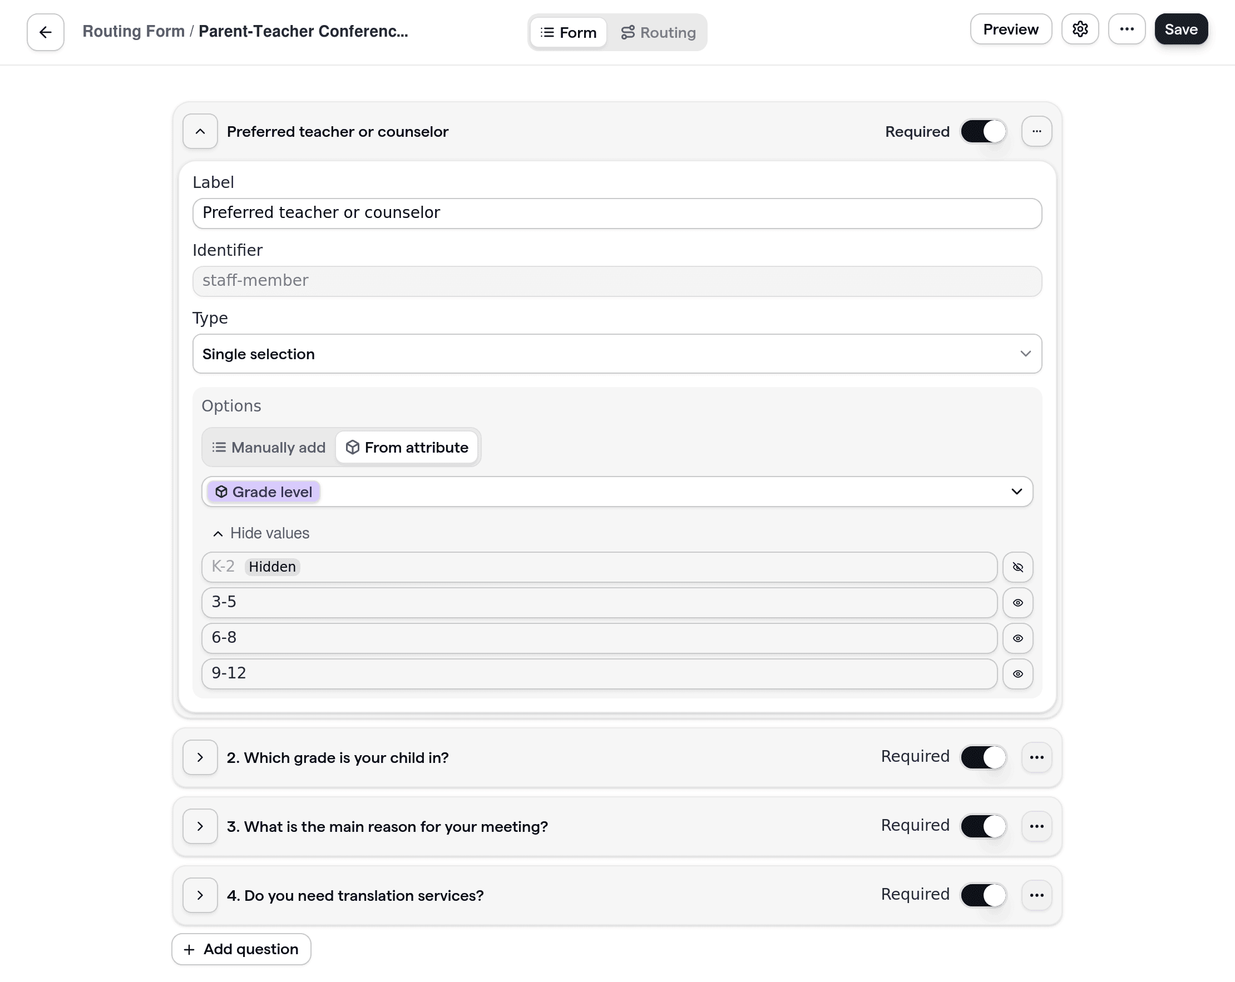Hide the 9-12 value using the eye icon
The width and height of the screenshot is (1235, 982).
[x=1017, y=673]
